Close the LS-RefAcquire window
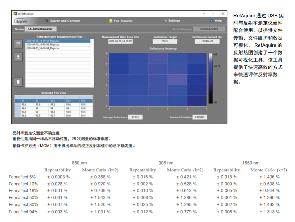This screenshot has height=222, width=295. 223,14
